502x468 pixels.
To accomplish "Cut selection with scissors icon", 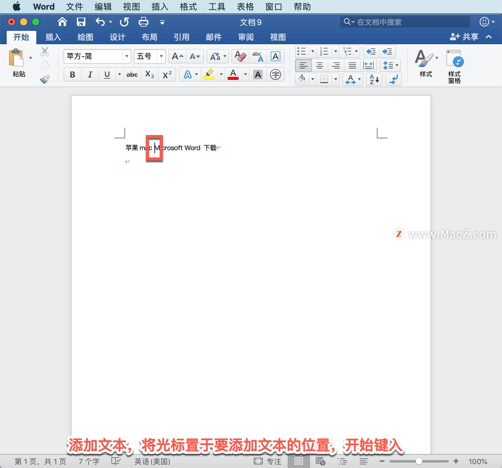I will coord(45,52).
